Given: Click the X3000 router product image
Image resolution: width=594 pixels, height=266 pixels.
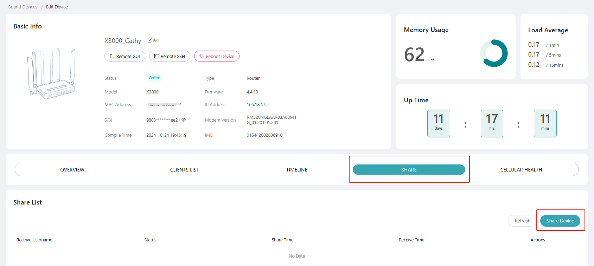Looking at the screenshot, I should (x=52, y=74).
